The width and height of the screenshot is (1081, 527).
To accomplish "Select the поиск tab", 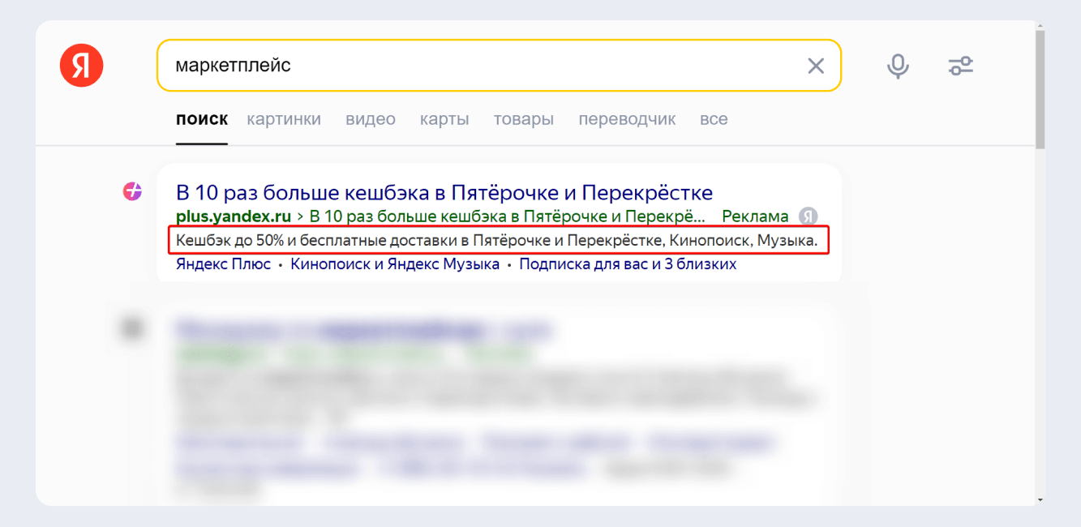I will [x=202, y=119].
